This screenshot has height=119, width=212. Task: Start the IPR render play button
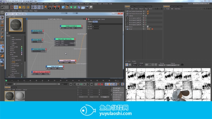(127, 65)
